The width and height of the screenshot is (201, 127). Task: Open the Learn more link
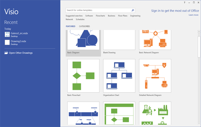point(193,15)
